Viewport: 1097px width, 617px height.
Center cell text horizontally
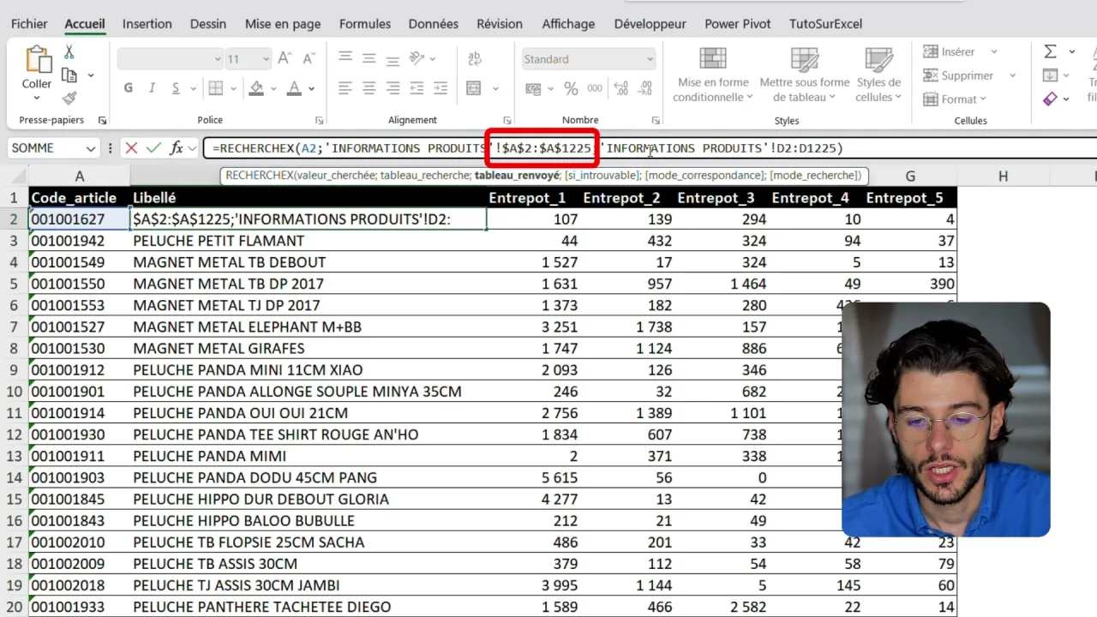369,87
